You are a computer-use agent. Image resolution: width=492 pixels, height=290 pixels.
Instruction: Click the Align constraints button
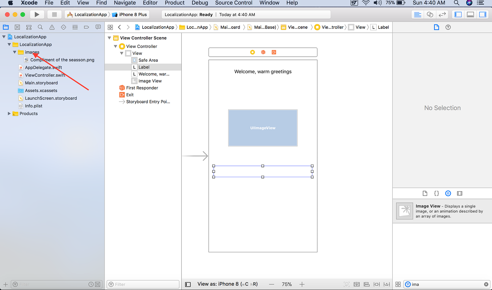[367, 284]
